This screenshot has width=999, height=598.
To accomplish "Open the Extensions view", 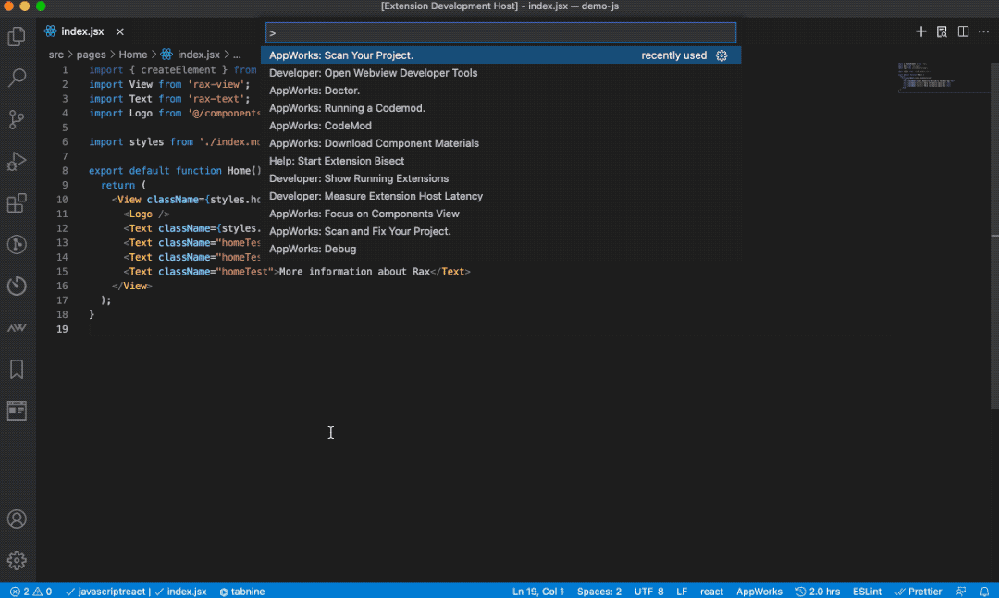I will [x=18, y=203].
